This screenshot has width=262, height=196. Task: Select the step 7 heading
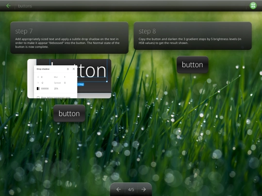pos(24,31)
